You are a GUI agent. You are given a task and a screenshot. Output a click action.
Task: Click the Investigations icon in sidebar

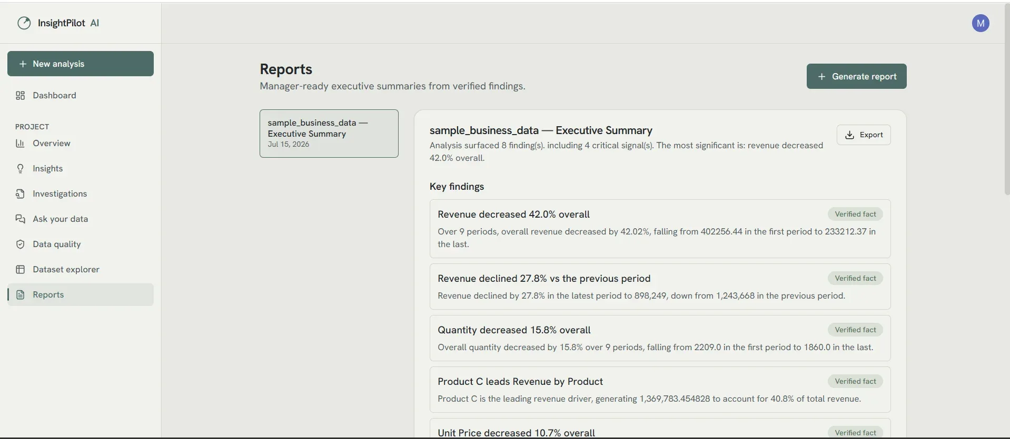(21, 193)
